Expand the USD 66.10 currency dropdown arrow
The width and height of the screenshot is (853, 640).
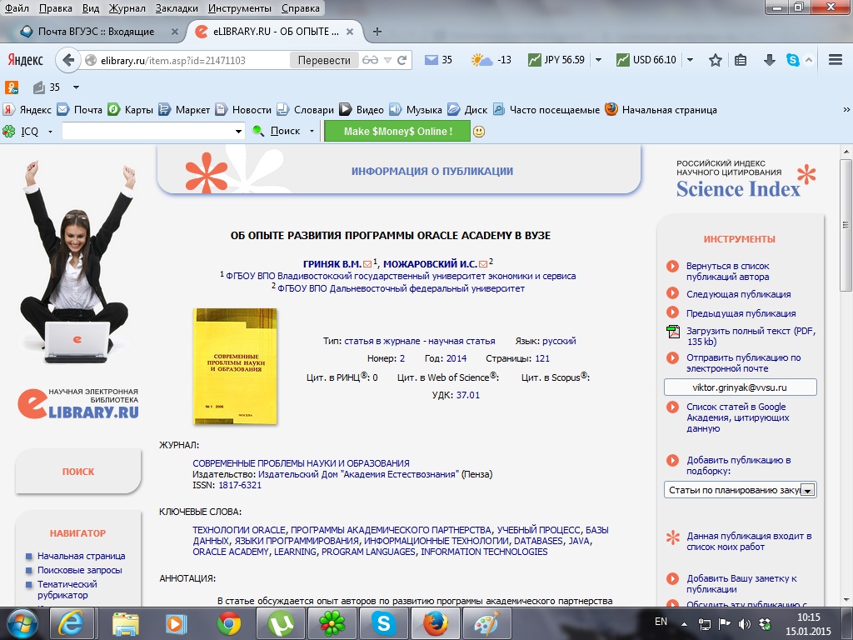click(x=691, y=60)
